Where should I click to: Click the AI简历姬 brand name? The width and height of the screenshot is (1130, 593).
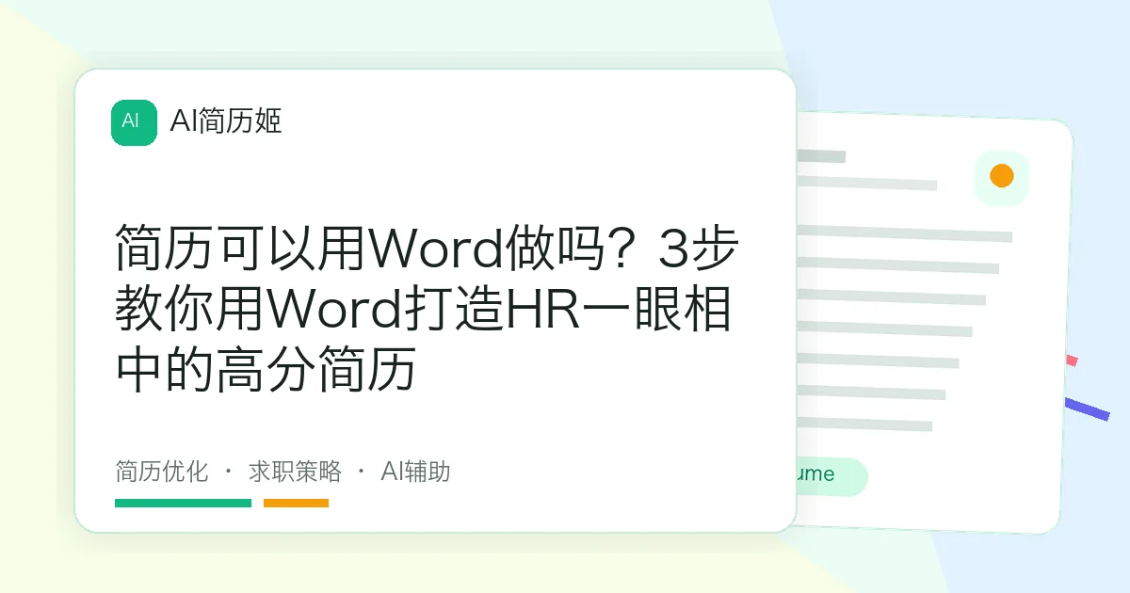(x=226, y=121)
